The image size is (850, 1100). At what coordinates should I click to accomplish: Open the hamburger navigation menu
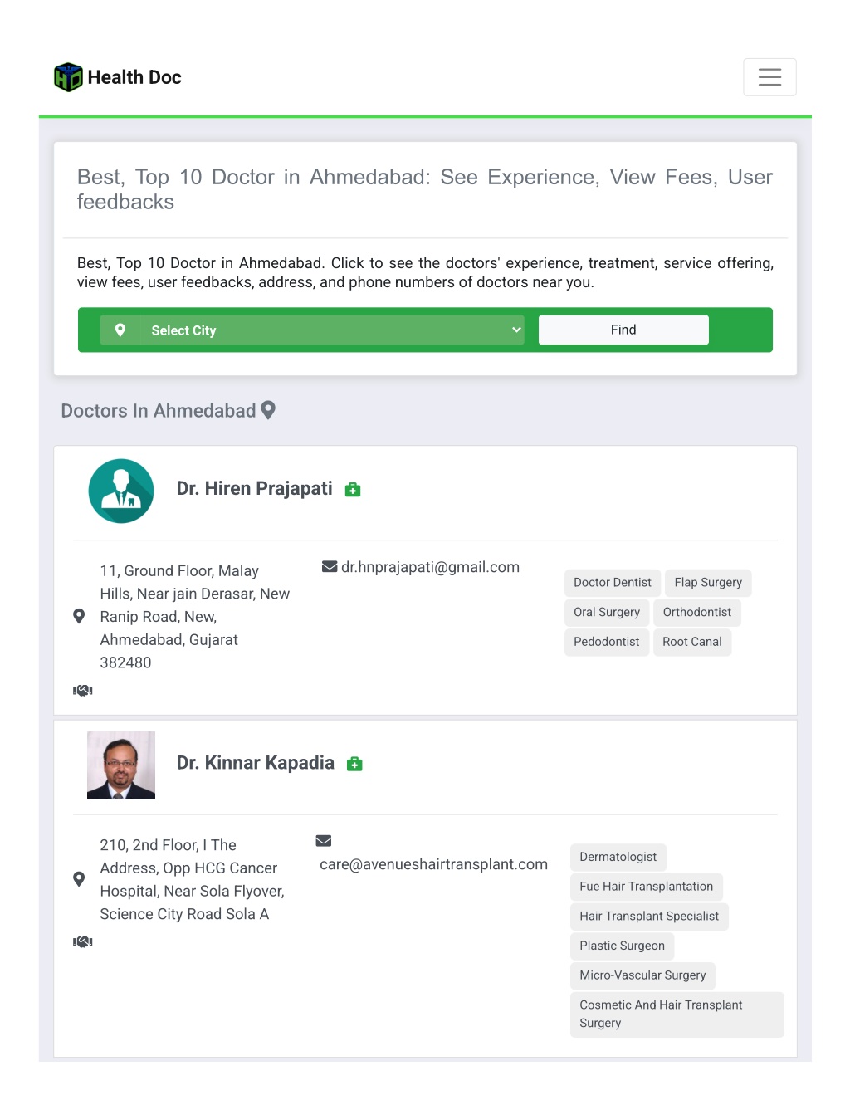click(769, 77)
